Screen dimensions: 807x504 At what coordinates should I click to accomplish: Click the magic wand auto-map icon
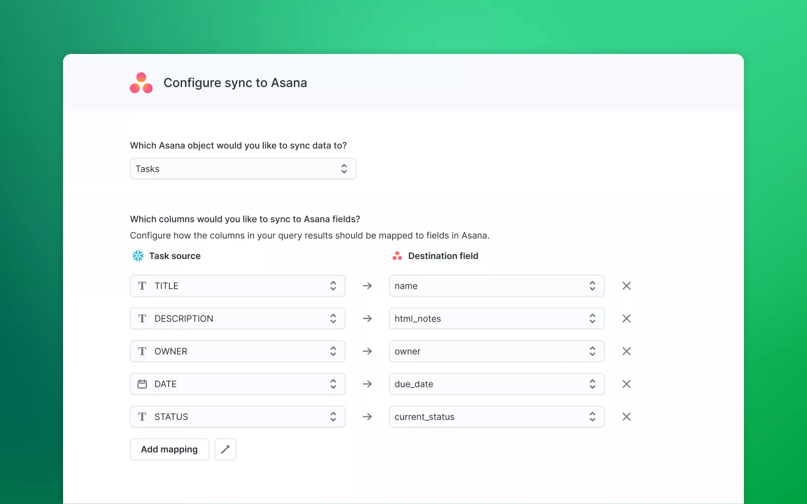click(x=225, y=449)
